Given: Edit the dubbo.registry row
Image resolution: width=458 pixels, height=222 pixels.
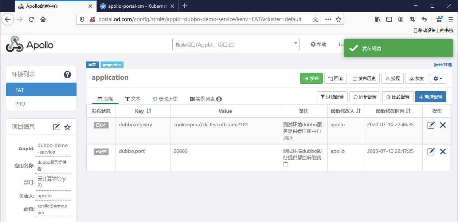Looking at the screenshot, I should tap(431, 125).
